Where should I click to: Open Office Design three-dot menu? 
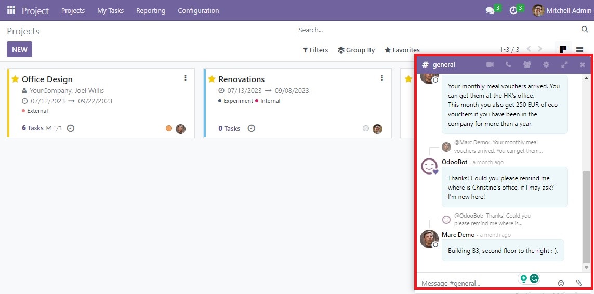pos(185,78)
